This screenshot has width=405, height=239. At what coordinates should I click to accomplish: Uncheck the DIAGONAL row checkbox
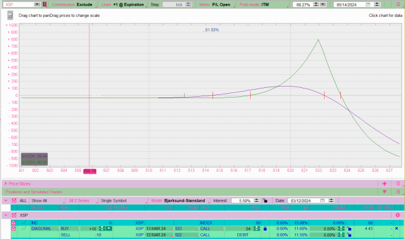click(14, 229)
